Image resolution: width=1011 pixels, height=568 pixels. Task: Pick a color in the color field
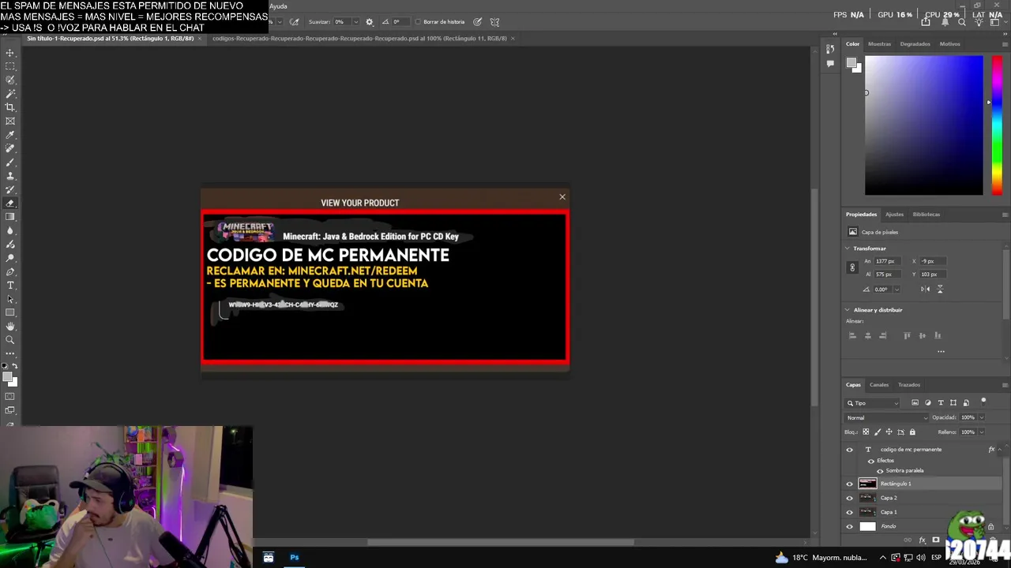point(924,125)
